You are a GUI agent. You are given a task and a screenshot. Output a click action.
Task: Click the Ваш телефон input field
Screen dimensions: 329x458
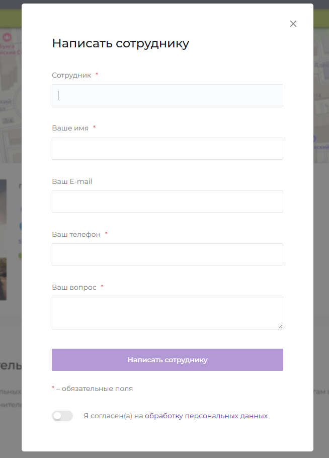[167, 254]
